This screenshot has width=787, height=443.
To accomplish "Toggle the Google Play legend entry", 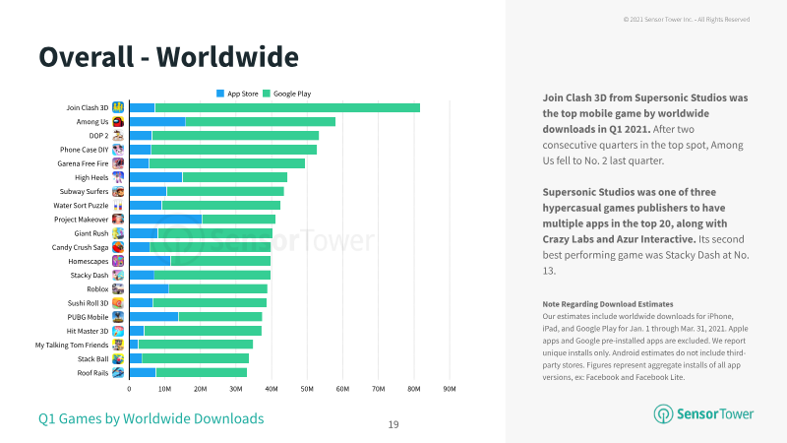I will click(x=287, y=94).
